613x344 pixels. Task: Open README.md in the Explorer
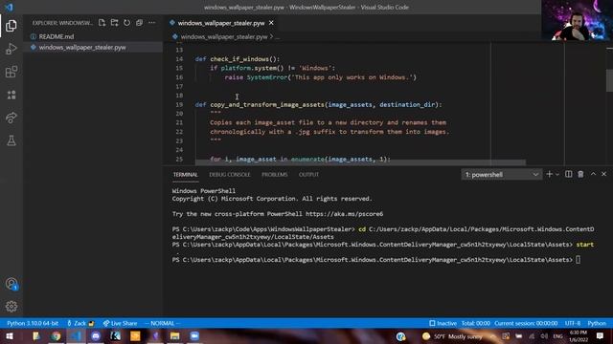57,36
